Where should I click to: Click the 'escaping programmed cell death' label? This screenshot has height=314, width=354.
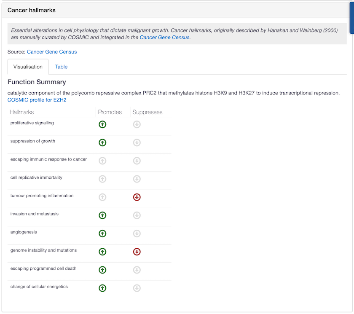coord(43,268)
